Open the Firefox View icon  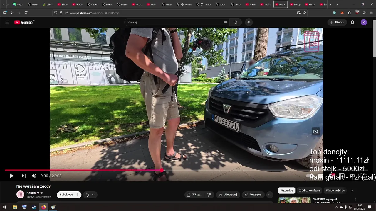5,13
